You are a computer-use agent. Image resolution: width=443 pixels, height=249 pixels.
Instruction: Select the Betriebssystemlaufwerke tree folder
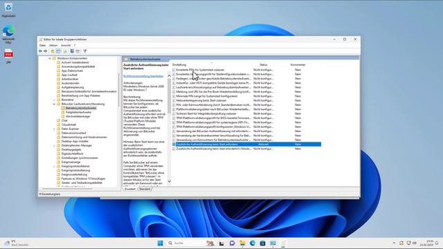pos(79,108)
